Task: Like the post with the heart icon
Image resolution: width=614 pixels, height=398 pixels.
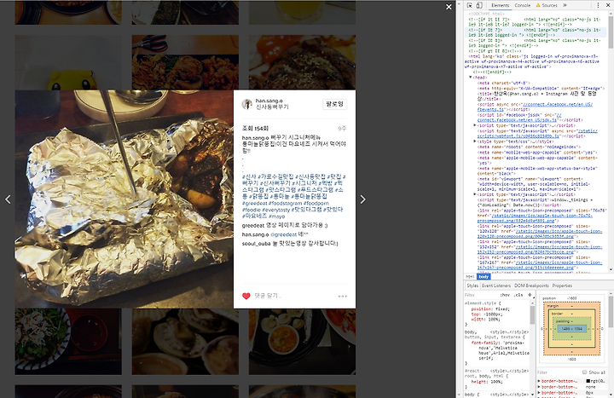Action: pyautogui.click(x=246, y=296)
